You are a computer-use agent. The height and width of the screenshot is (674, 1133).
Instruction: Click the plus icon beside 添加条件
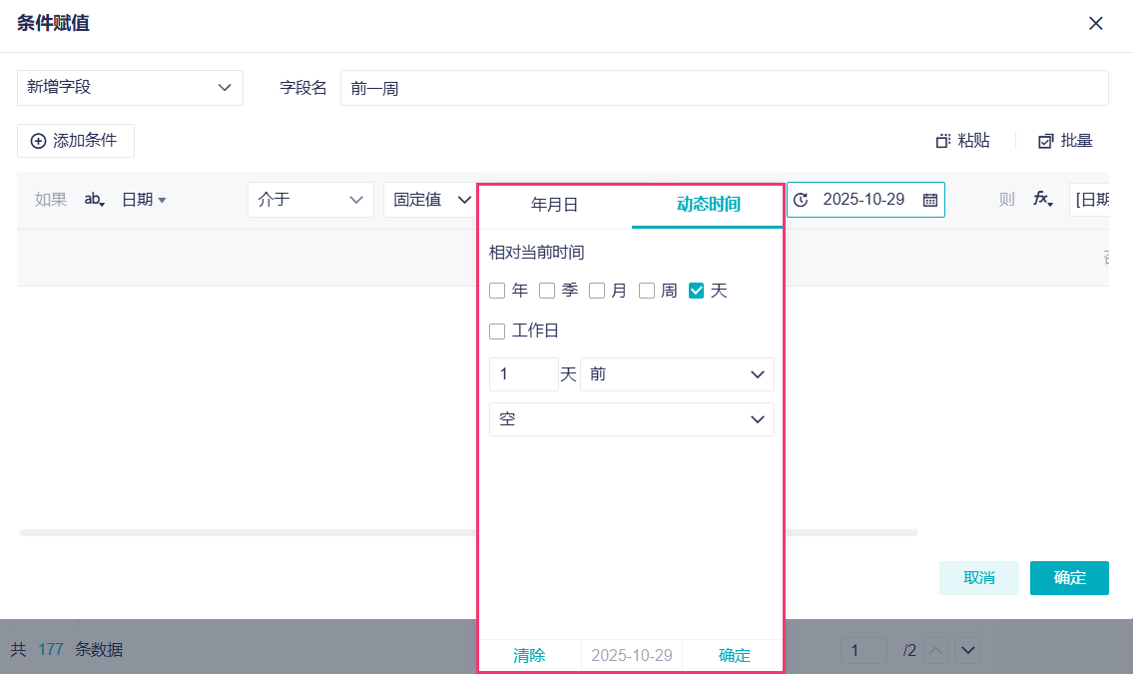[38, 141]
